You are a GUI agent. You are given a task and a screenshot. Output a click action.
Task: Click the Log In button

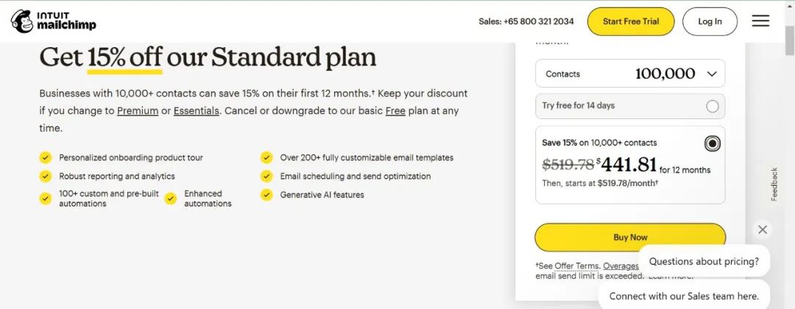710,21
